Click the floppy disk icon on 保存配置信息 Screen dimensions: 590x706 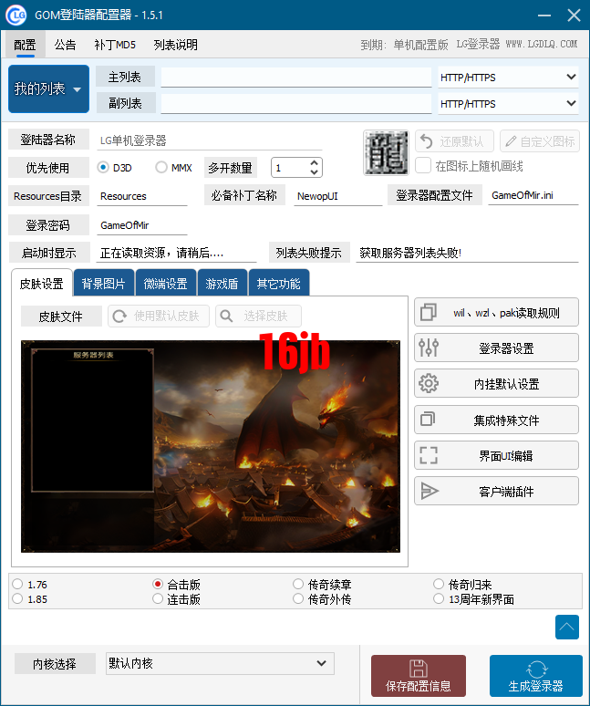point(418,669)
